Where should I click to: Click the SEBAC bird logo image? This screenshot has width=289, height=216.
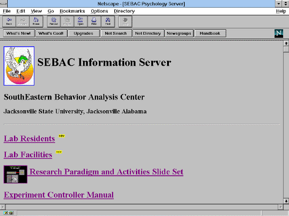pos(19,66)
